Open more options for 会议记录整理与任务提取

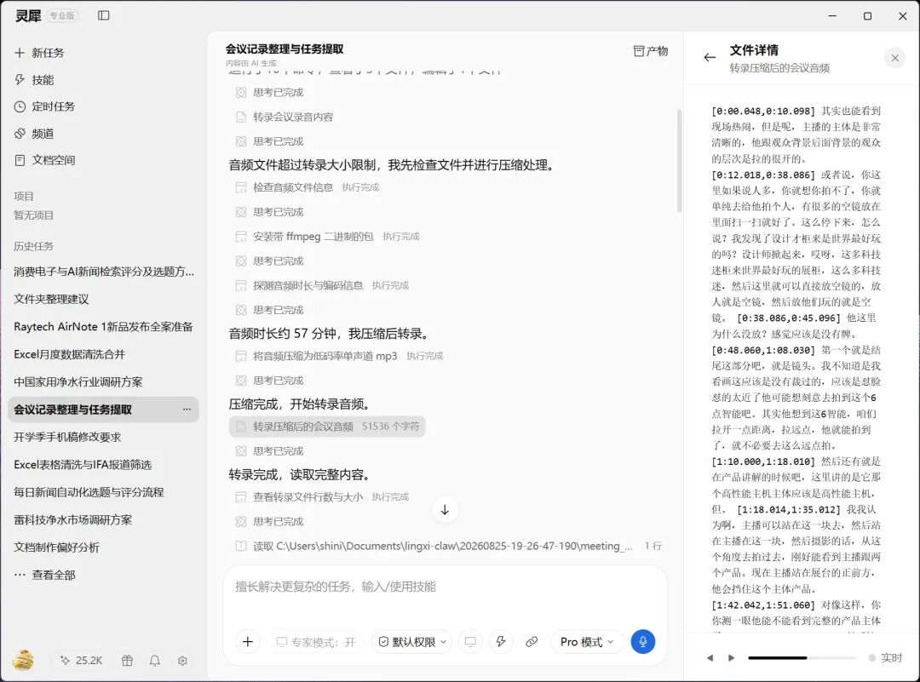(187, 410)
